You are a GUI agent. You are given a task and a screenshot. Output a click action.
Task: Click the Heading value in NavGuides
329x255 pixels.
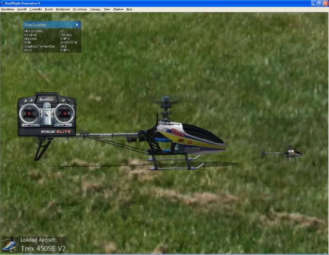[x=66, y=35]
